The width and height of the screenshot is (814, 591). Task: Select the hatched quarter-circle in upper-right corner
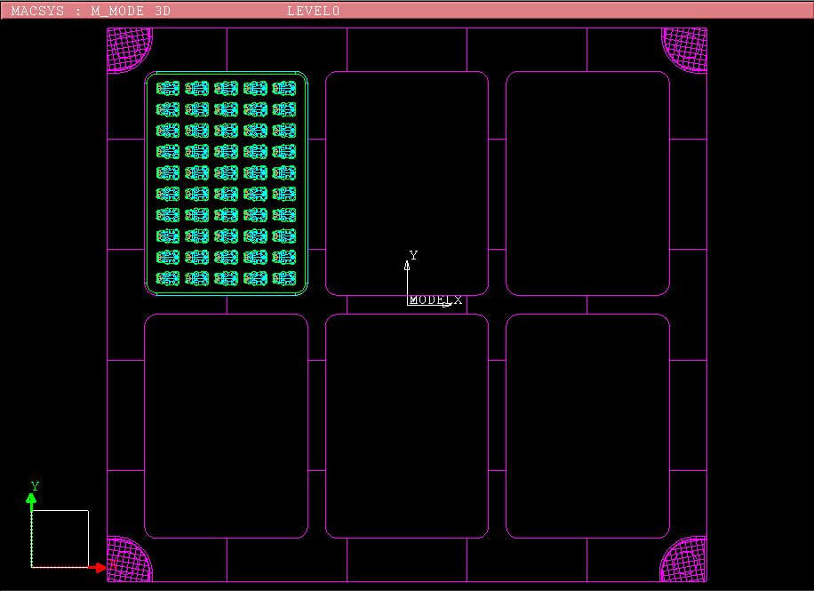pyautogui.click(x=684, y=51)
